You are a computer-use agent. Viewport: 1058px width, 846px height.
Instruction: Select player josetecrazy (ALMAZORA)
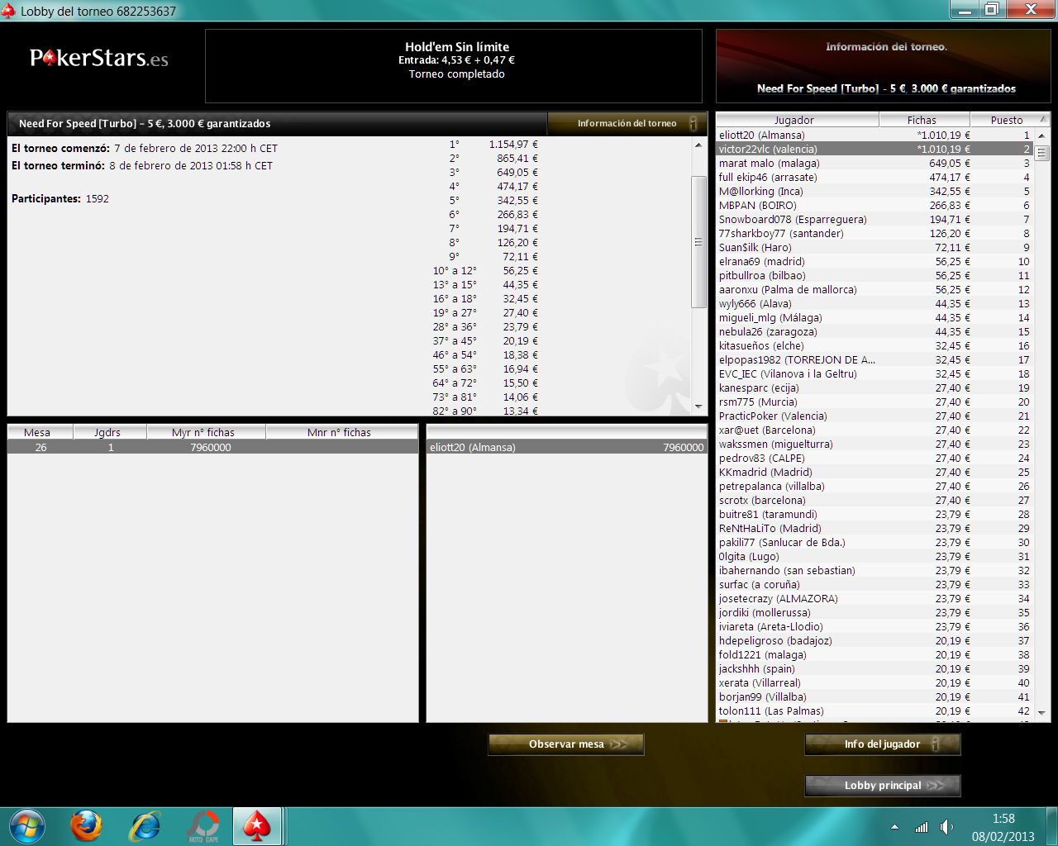(875, 599)
